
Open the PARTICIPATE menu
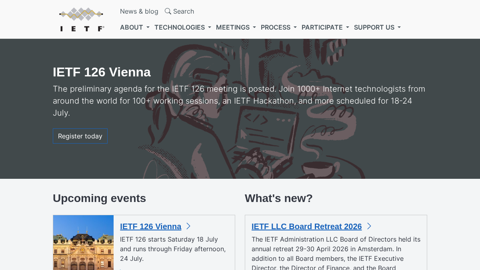325,27
